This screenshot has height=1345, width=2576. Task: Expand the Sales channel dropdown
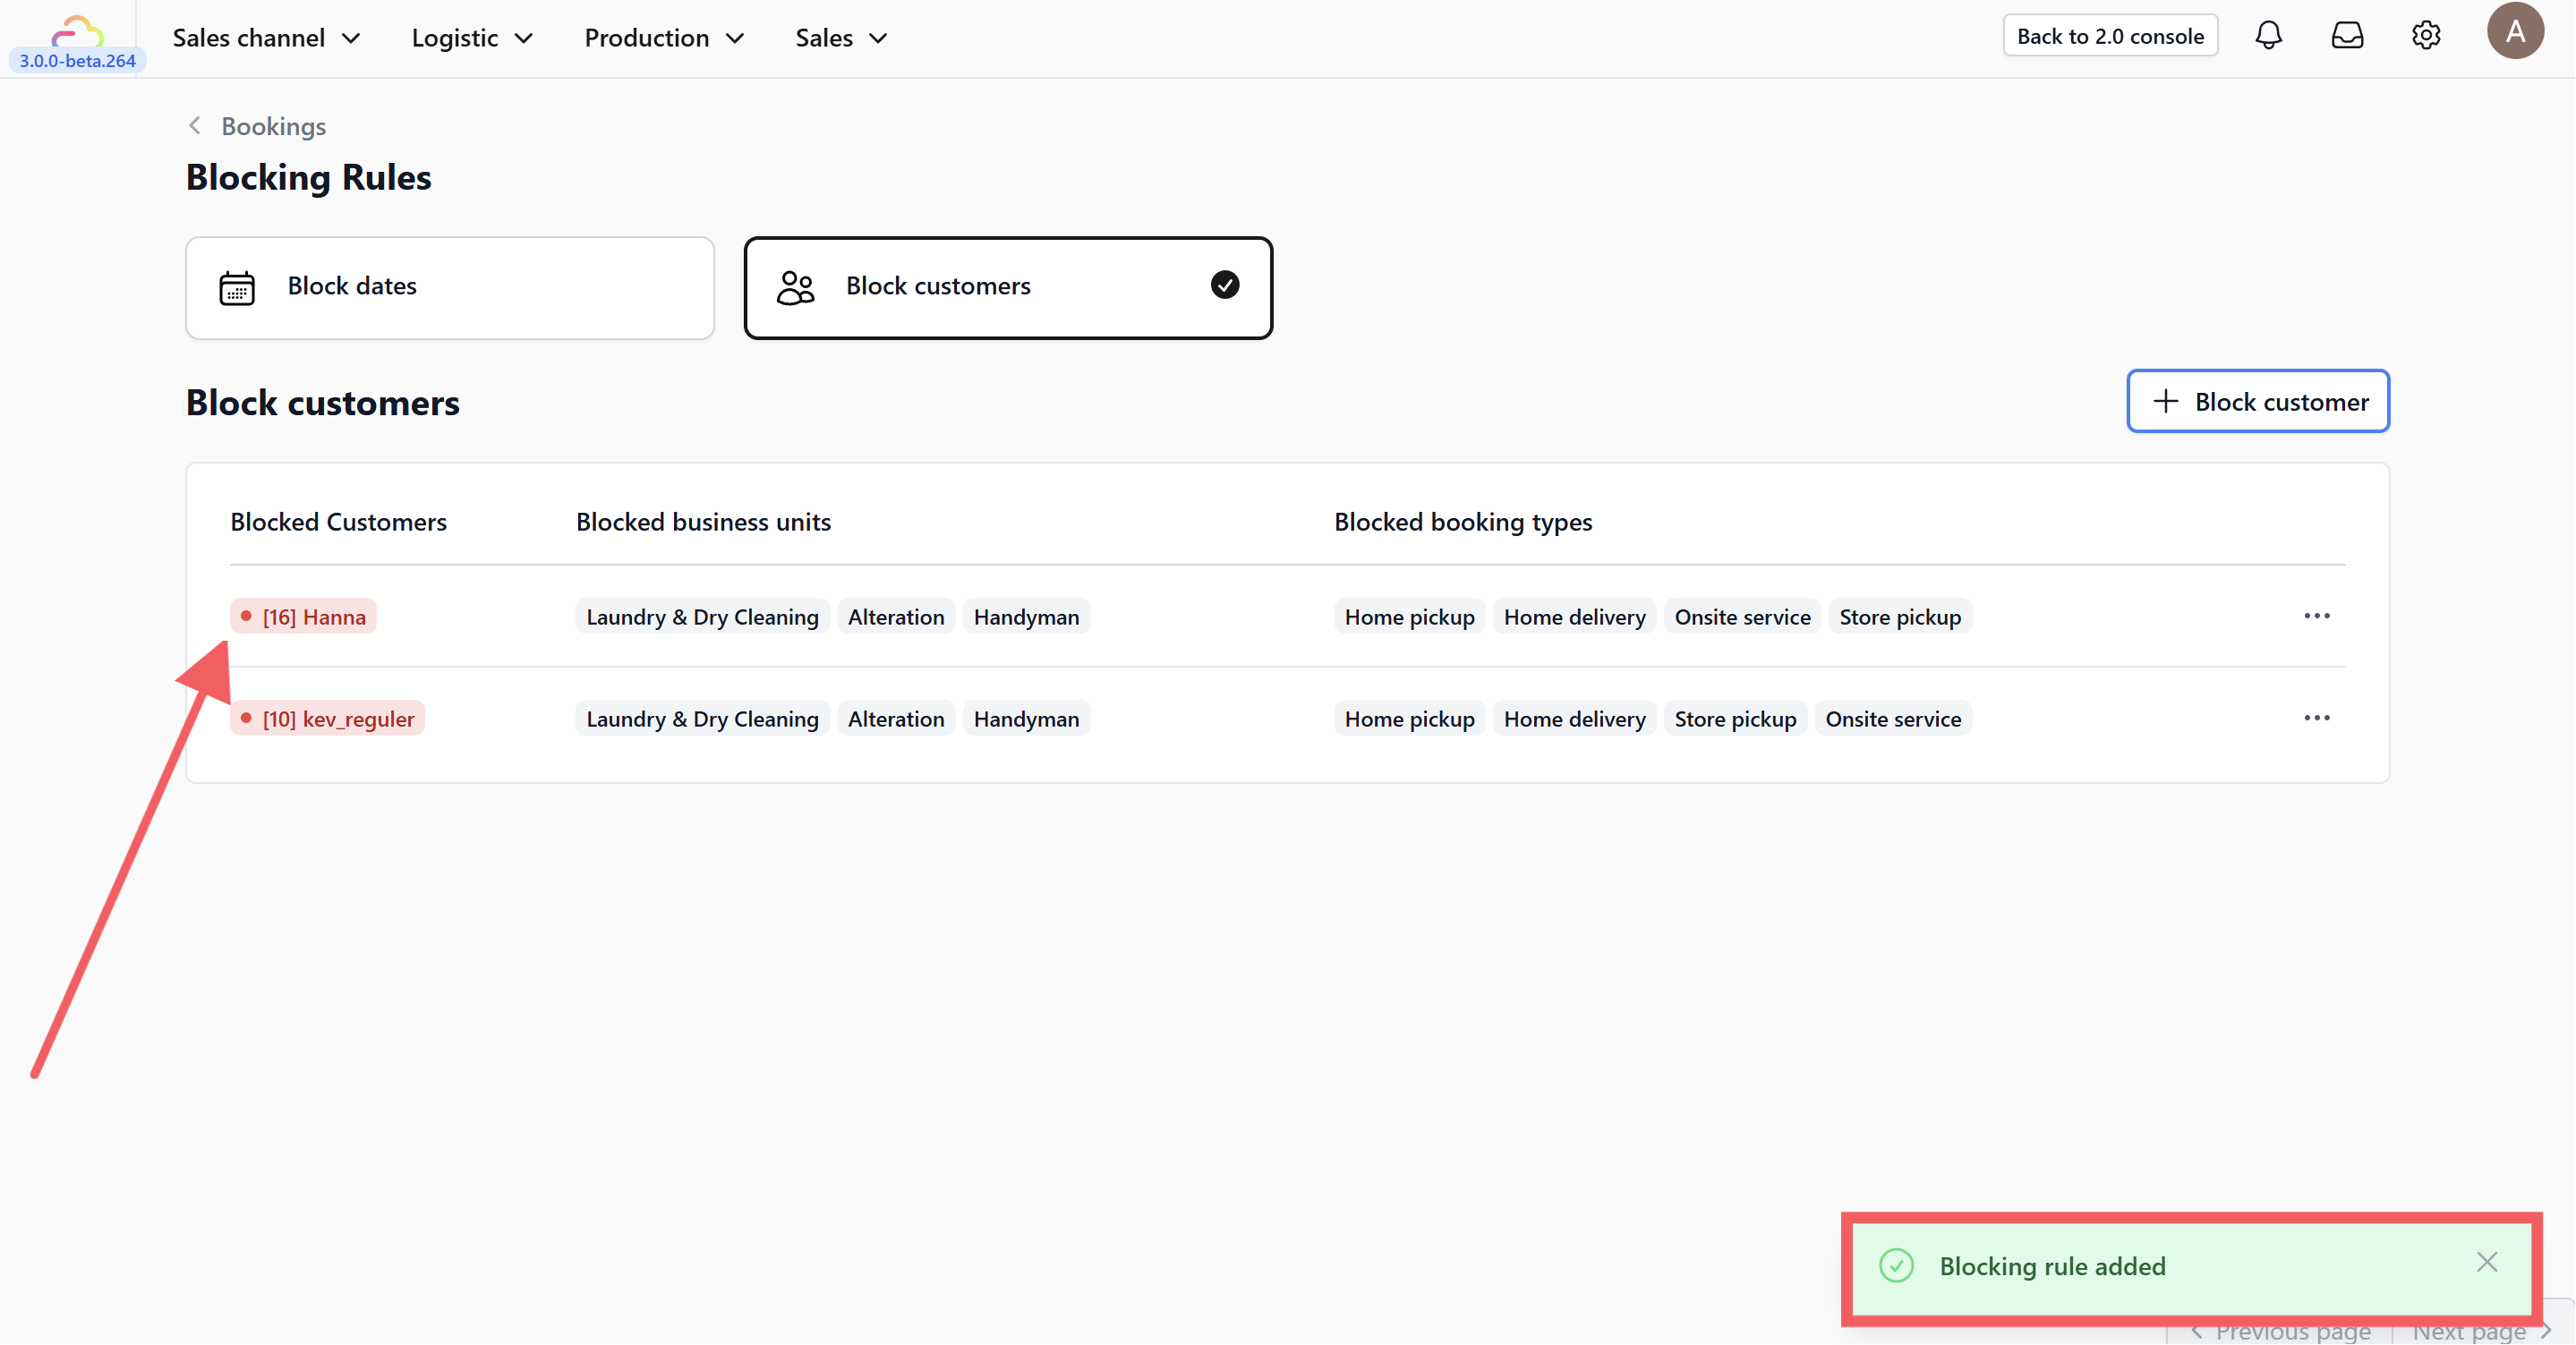click(265, 38)
